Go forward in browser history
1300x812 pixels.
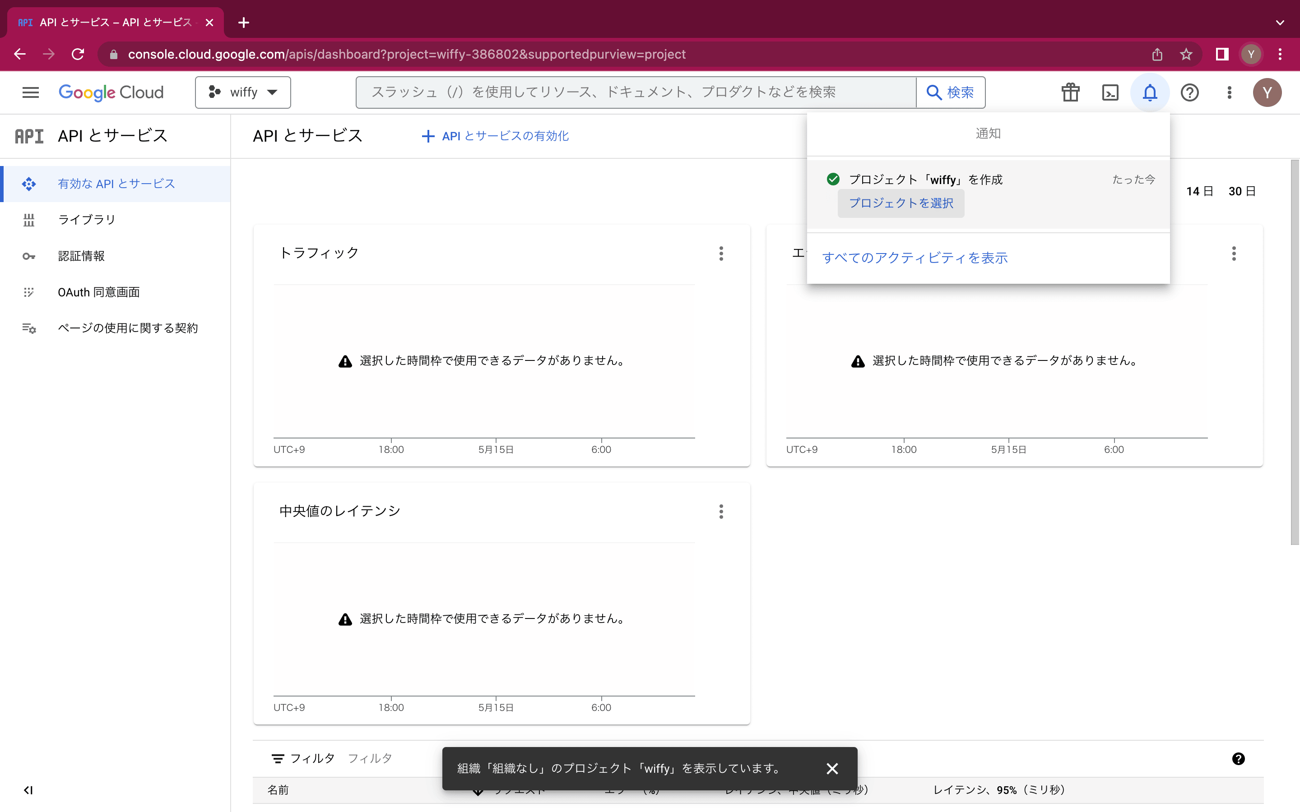tap(49, 54)
